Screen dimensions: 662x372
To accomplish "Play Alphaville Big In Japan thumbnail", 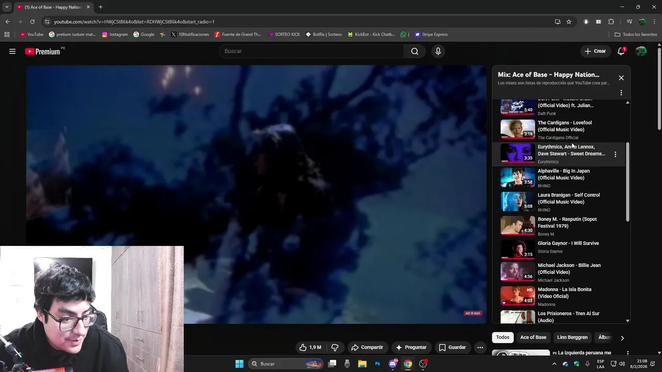I will 518,177.
